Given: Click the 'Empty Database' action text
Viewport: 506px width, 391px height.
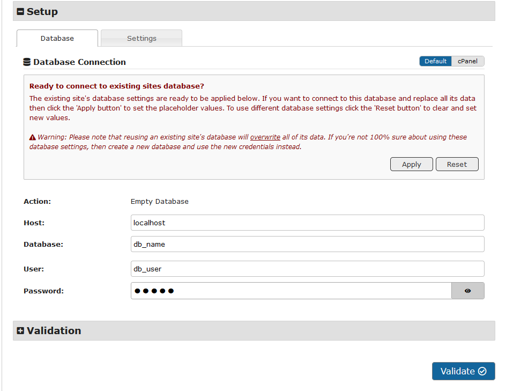Looking at the screenshot, I should pyautogui.click(x=159, y=202).
